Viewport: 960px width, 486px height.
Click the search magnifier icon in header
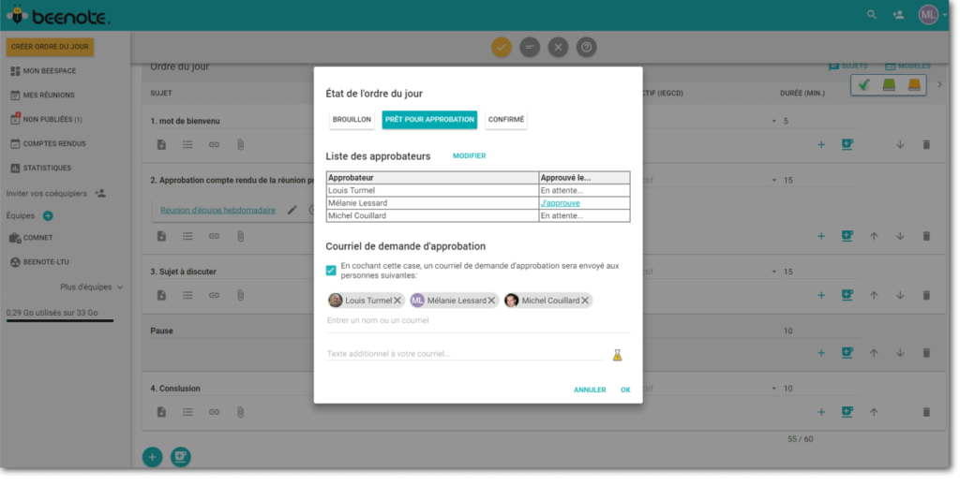871,15
